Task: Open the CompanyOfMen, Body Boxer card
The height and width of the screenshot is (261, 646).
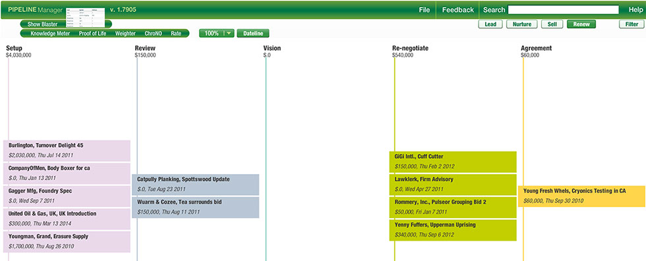Action: (67, 173)
